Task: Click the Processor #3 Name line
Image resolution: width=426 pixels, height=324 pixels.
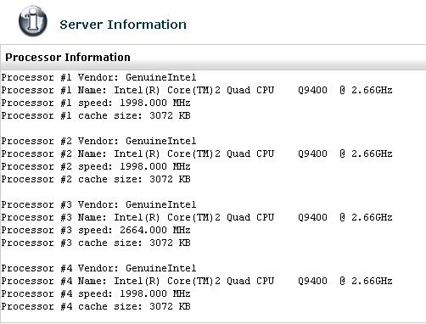Action: [x=197, y=217]
